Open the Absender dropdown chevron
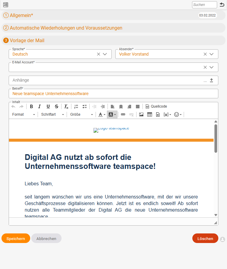This screenshot has height=269, width=227. [211, 54]
